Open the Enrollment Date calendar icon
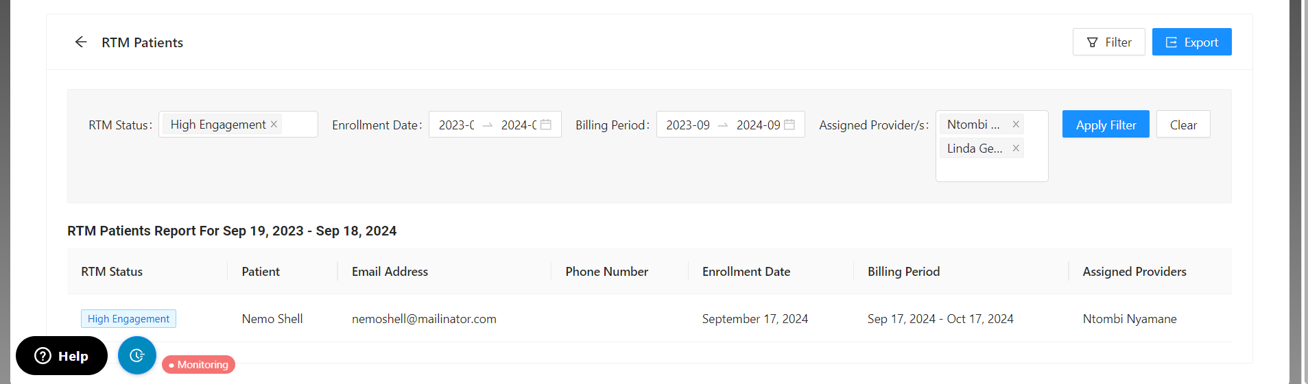The width and height of the screenshot is (1308, 384). point(546,125)
